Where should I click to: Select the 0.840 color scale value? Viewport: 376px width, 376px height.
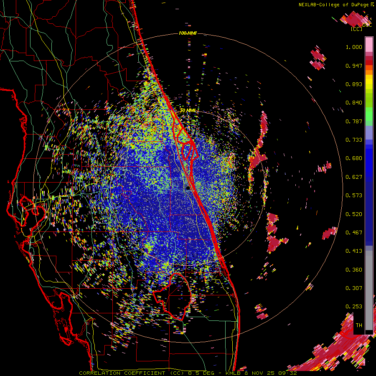pyautogui.click(x=354, y=103)
